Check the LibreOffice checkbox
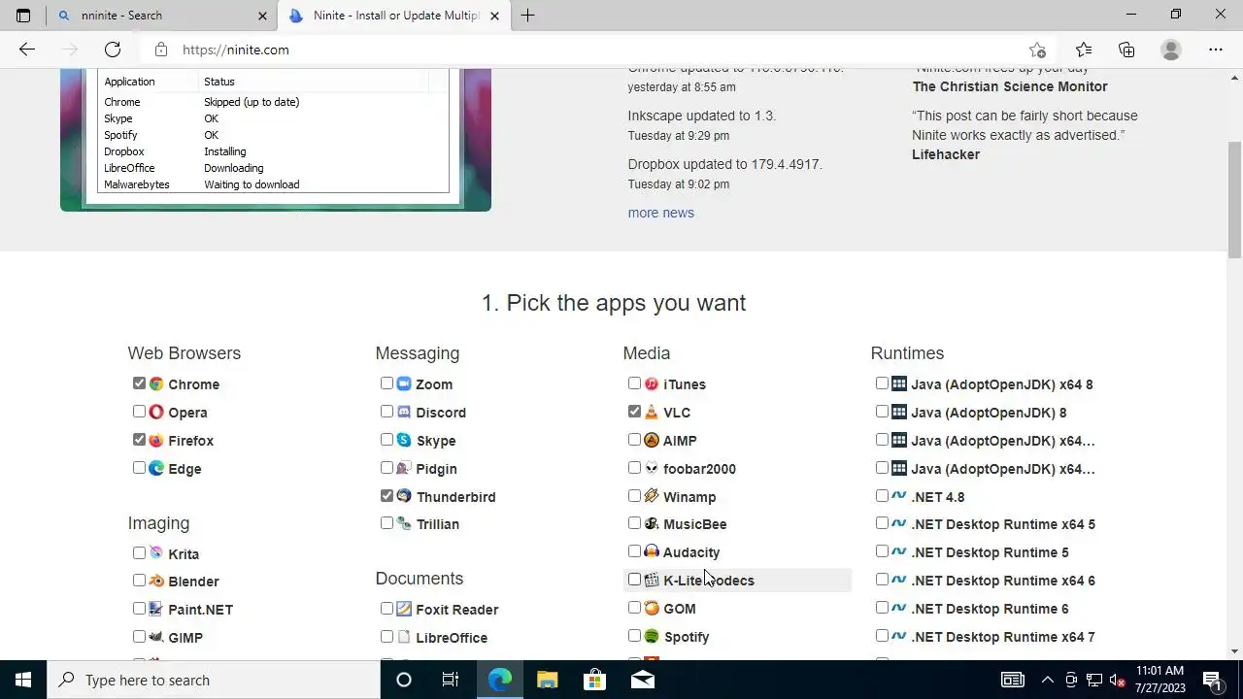 click(x=386, y=637)
